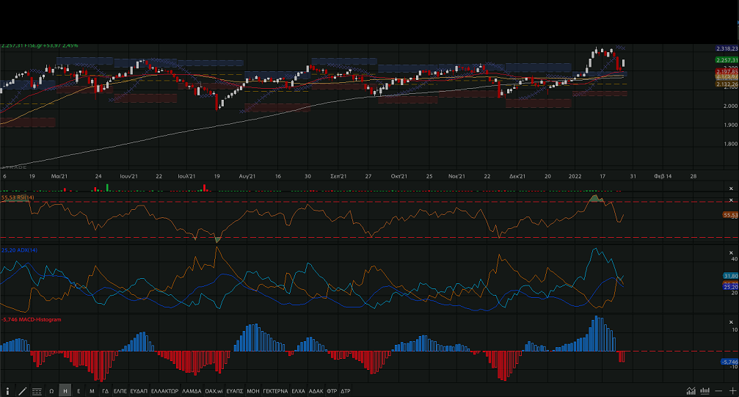Select the line drawing tool
The width and height of the screenshot is (739, 397).
(x=22, y=391)
